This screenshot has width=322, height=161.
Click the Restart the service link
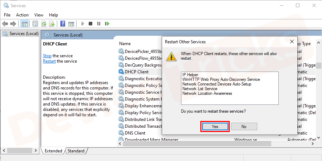coord(49,61)
